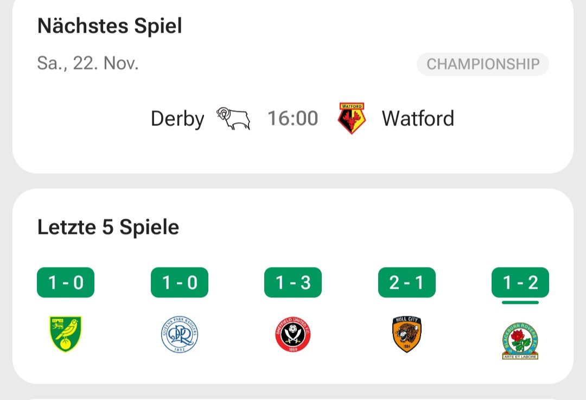
Task: Click the green underline below 1 - 2
Action: [520, 302]
